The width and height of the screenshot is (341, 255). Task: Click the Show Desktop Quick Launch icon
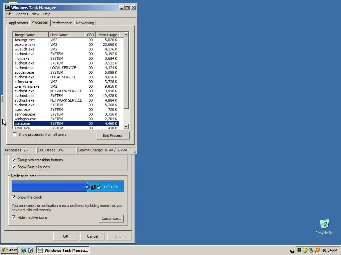point(31,250)
